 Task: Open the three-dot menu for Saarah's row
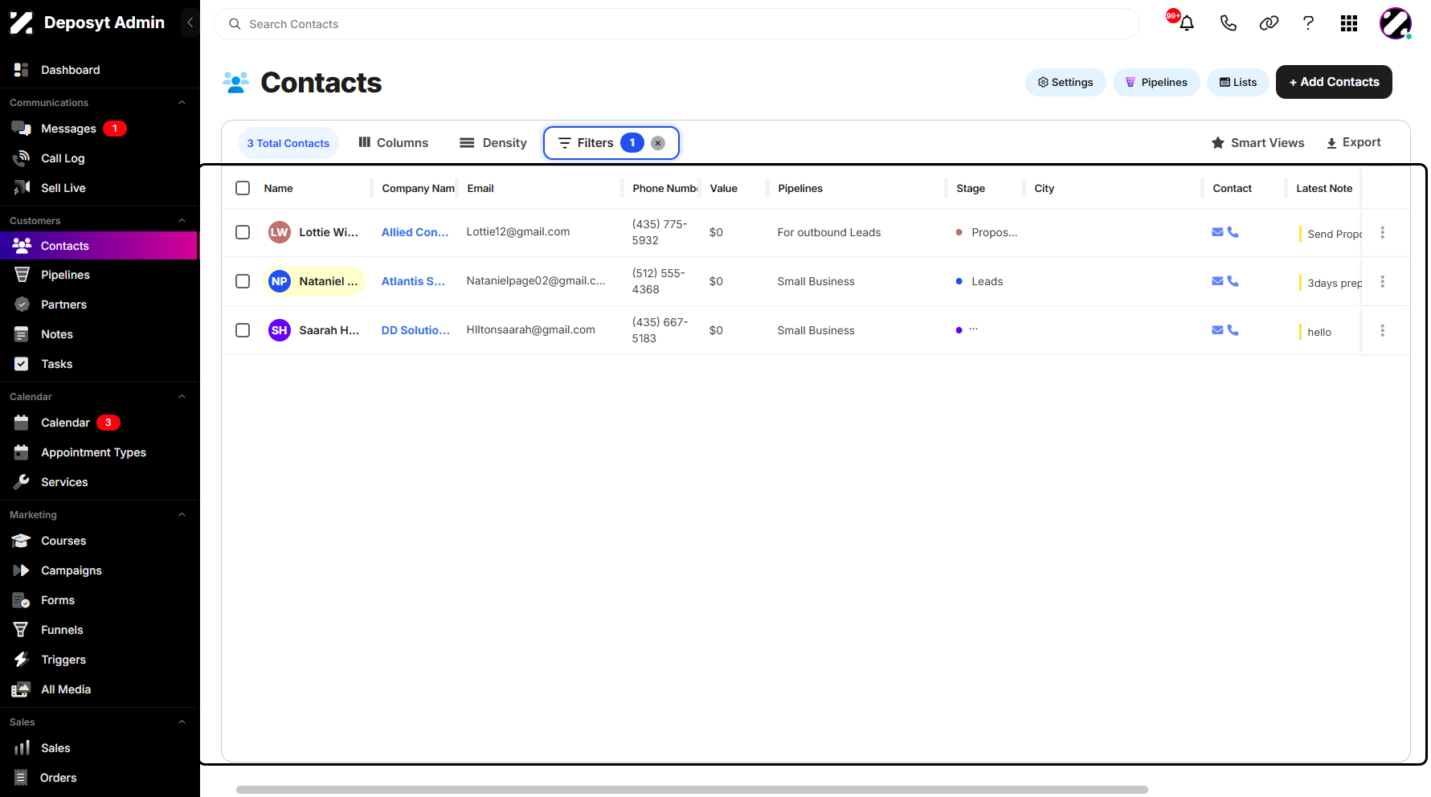[1382, 330]
